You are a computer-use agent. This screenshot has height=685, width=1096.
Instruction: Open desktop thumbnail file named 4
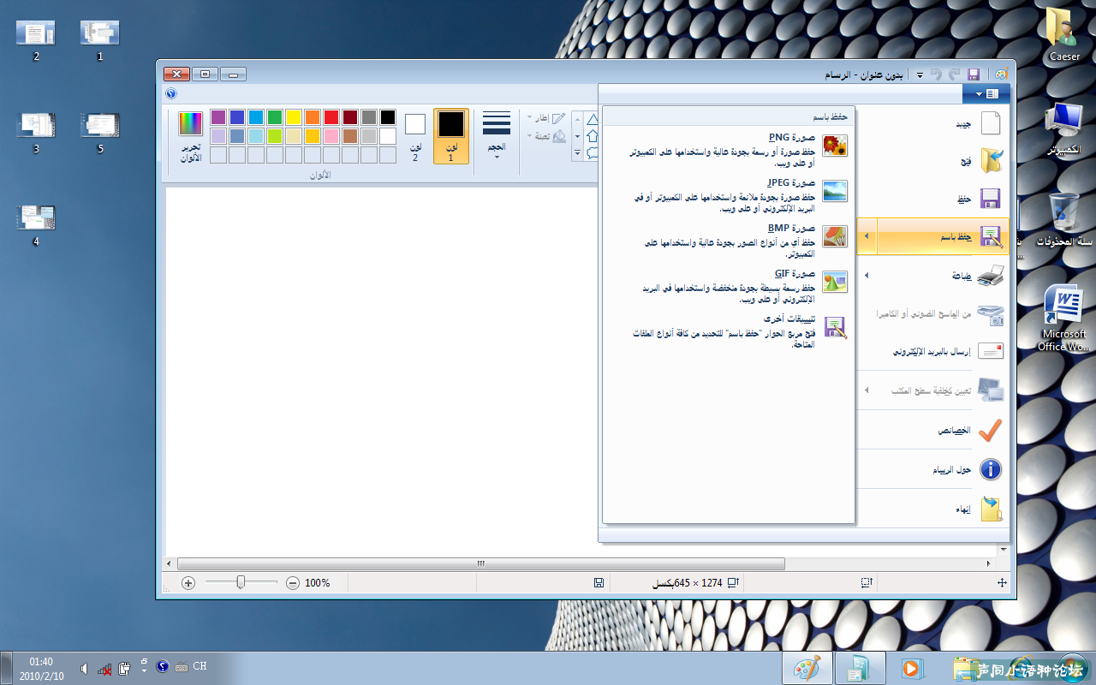36,225
